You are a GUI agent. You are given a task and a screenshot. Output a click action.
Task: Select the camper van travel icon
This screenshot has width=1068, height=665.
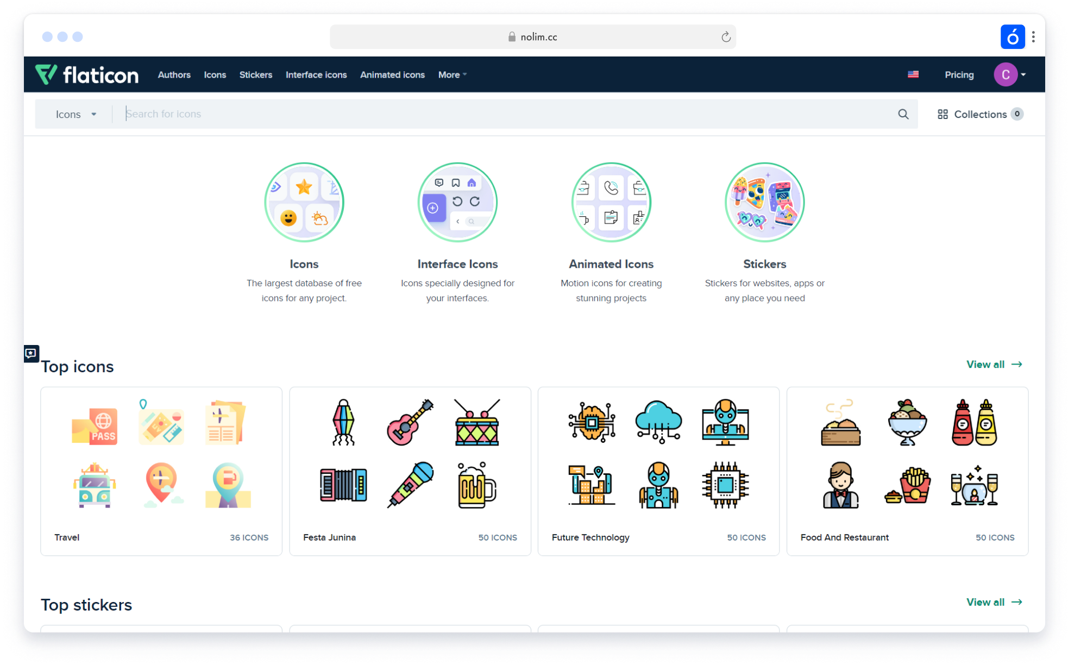95,485
